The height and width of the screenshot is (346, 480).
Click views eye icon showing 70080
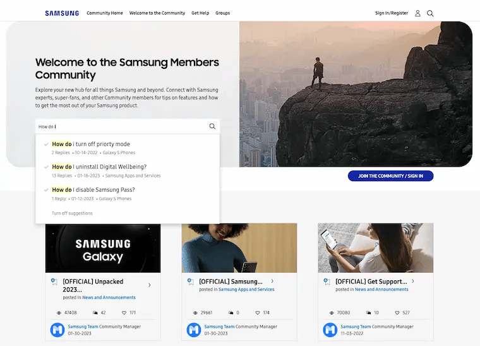[x=331, y=313]
